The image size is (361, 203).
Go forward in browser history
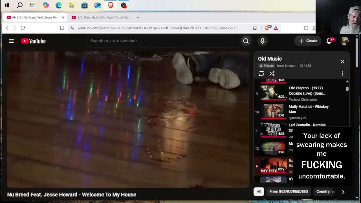(15, 28)
